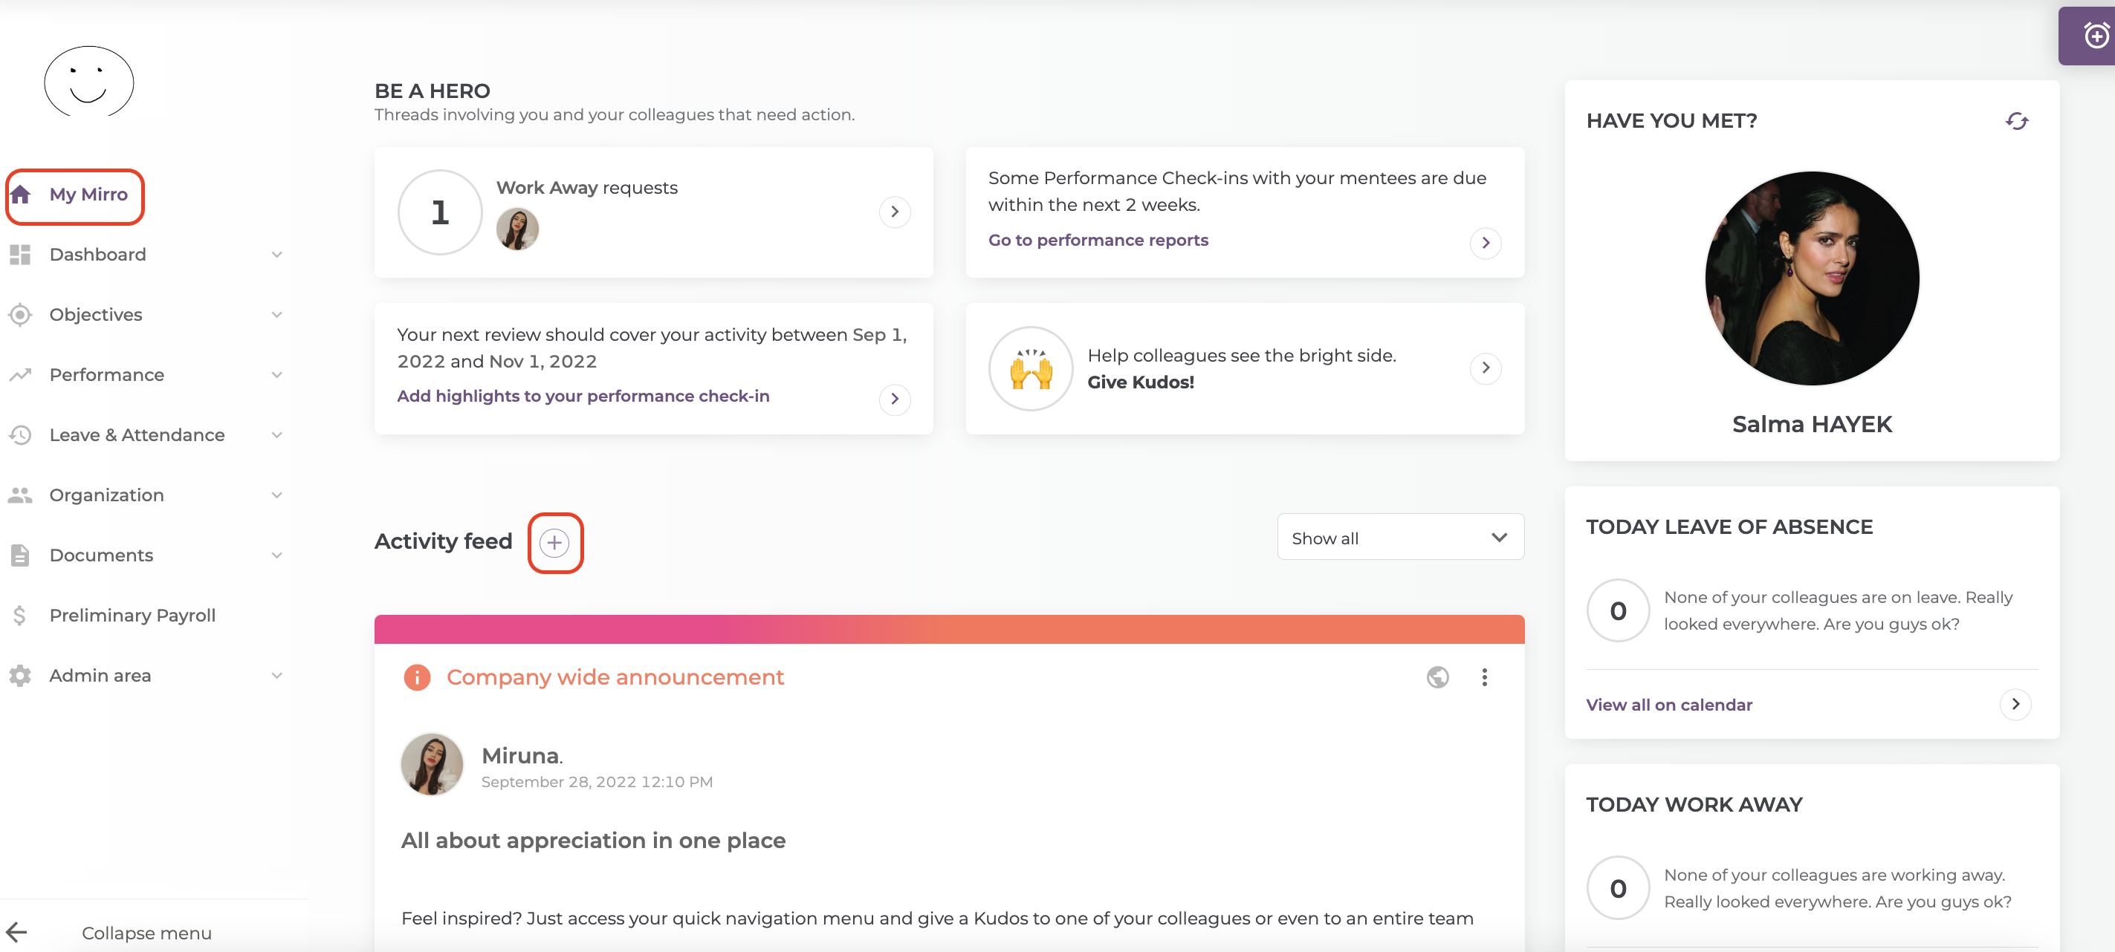Expand the Organization menu chevron
This screenshot has width=2115, height=952.
[276, 495]
